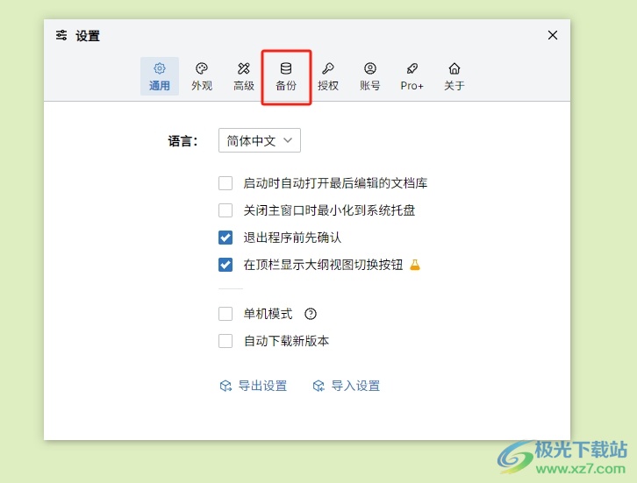
Task: Open the 高级 advanced tab
Action: click(244, 76)
